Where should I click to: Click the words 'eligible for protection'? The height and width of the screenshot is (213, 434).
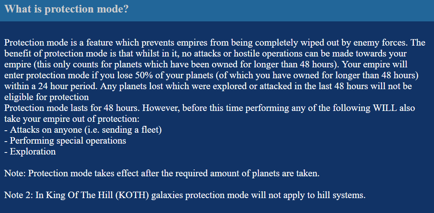[x=46, y=97]
